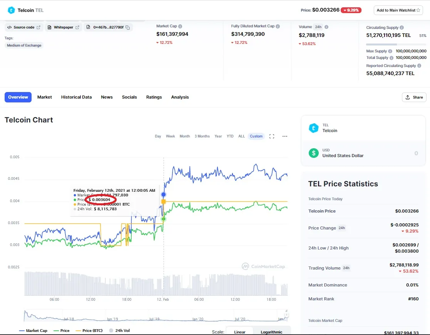The height and width of the screenshot is (335, 430).
Task: Click info icon beside Fully Diluted Market Cap
Action: (278, 26)
